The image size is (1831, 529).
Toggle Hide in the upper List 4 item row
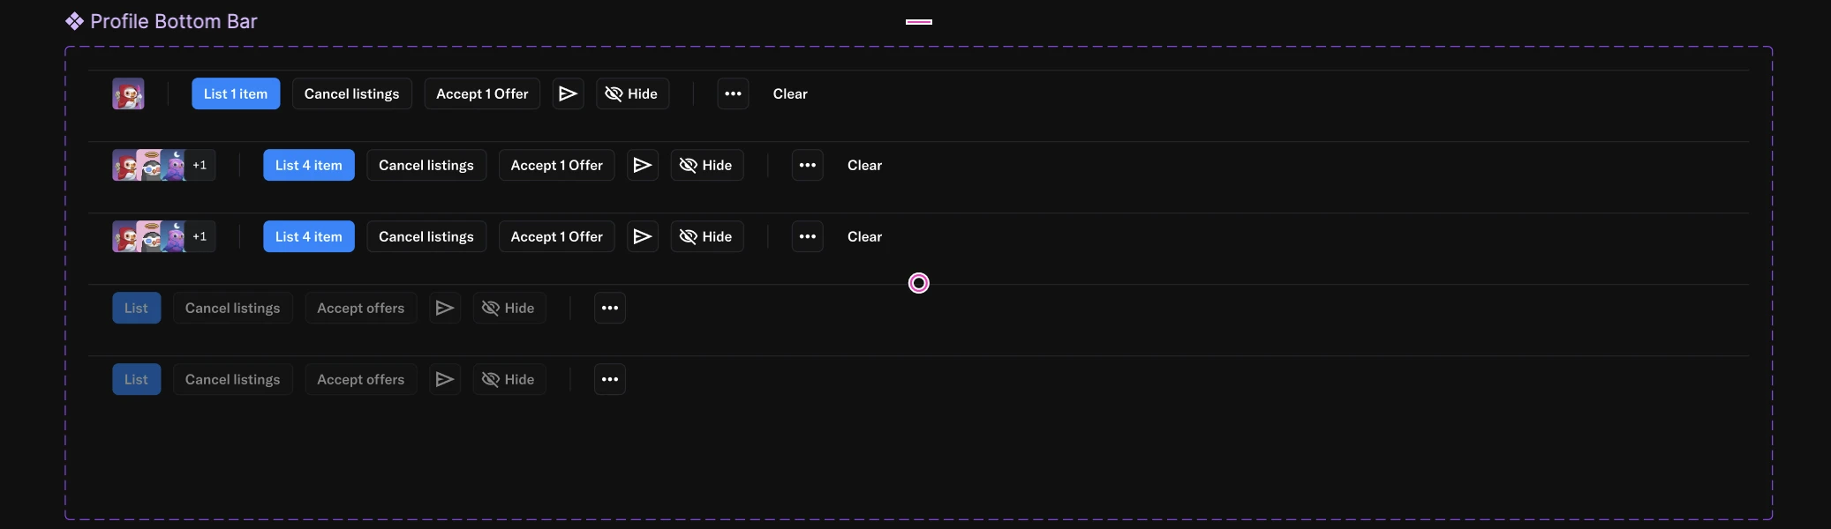707,165
